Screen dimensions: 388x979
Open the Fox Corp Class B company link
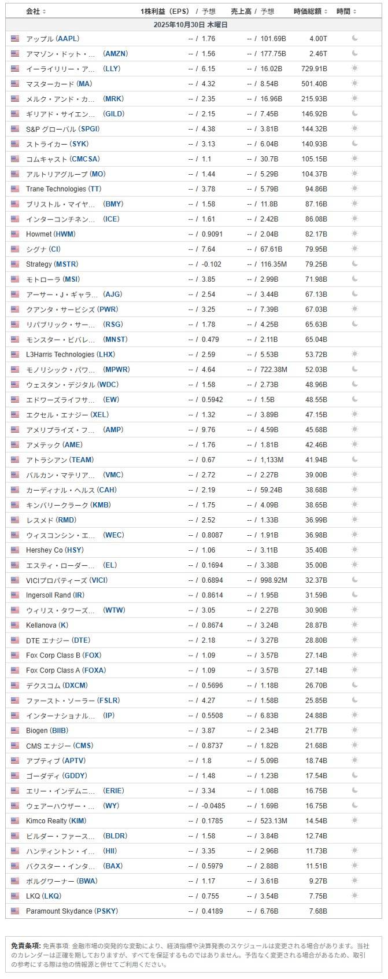53,656
